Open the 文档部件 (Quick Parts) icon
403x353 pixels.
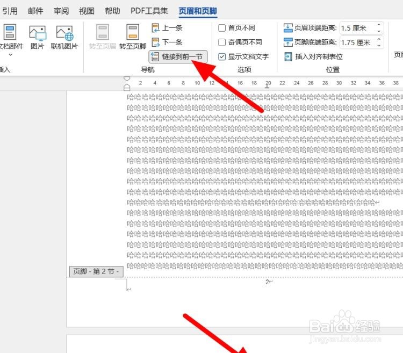pyautogui.click(x=10, y=32)
